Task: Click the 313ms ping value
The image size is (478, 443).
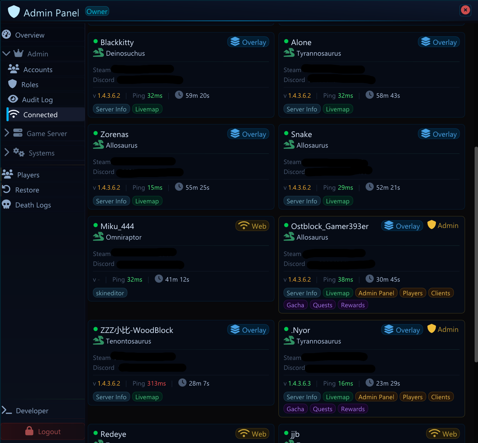Action: (157, 384)
